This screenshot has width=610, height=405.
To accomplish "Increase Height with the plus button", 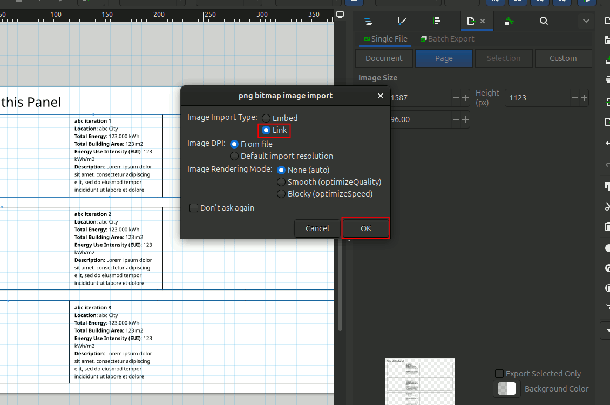I will coord(584,98).
